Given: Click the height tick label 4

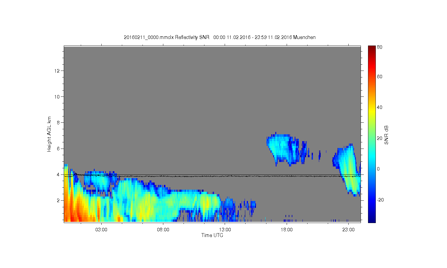Looking at the screenshot, I should coord(58,174).
